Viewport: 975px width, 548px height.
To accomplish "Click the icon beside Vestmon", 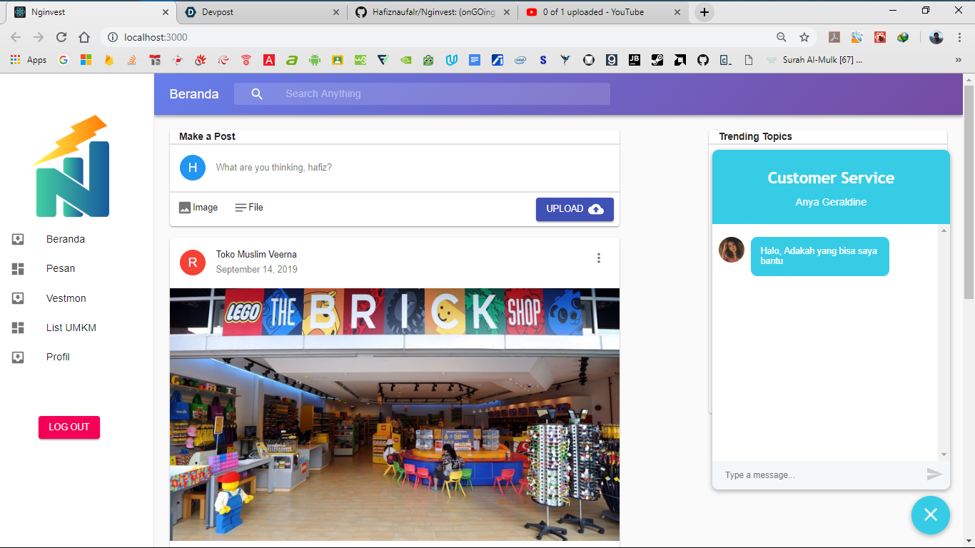I will pos(18,298).
